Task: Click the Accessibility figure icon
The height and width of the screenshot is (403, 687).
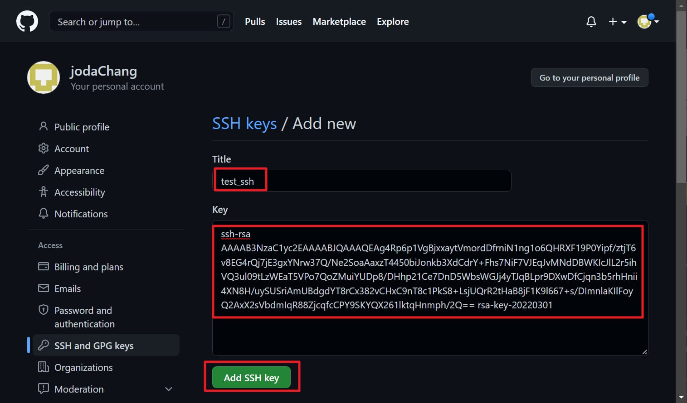Action: coord(44,192)
